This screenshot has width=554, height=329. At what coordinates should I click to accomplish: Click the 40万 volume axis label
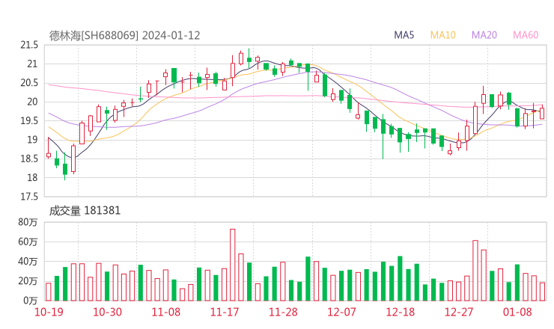point(28,262)
